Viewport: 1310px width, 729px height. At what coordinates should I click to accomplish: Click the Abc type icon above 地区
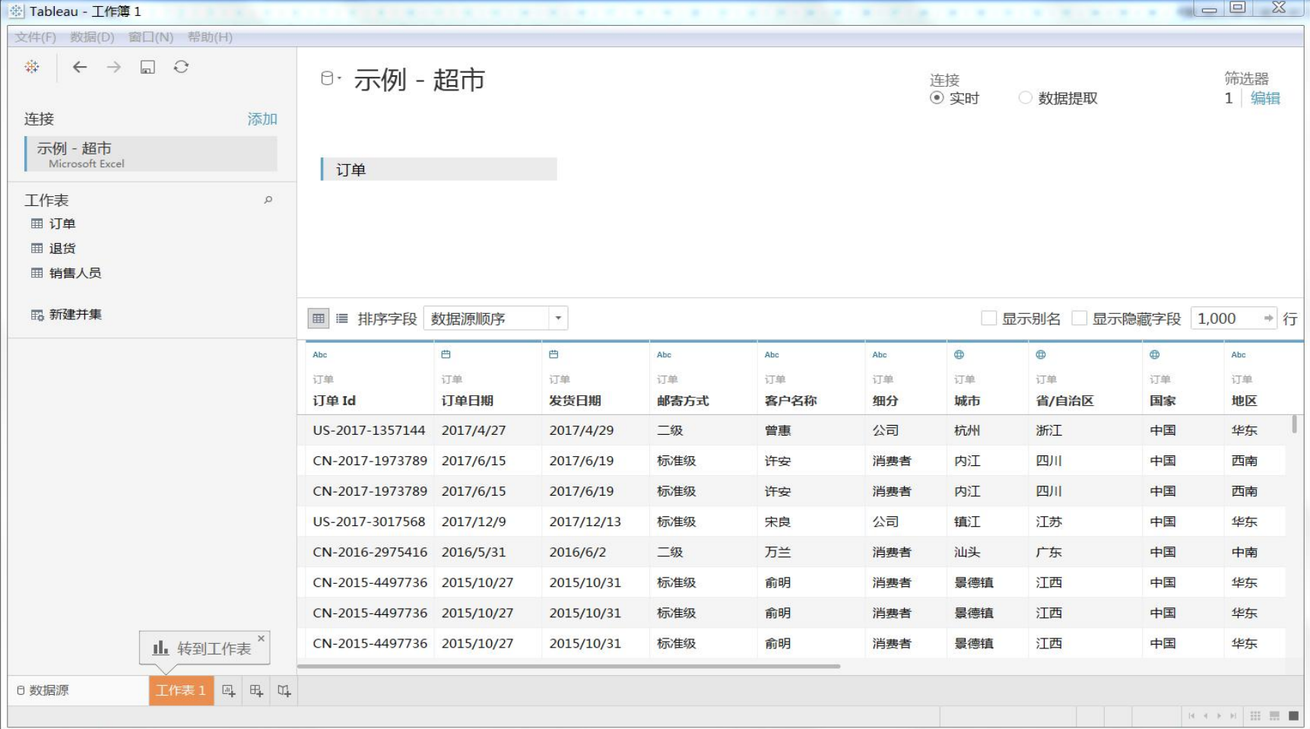click(x=1239, y=355)
